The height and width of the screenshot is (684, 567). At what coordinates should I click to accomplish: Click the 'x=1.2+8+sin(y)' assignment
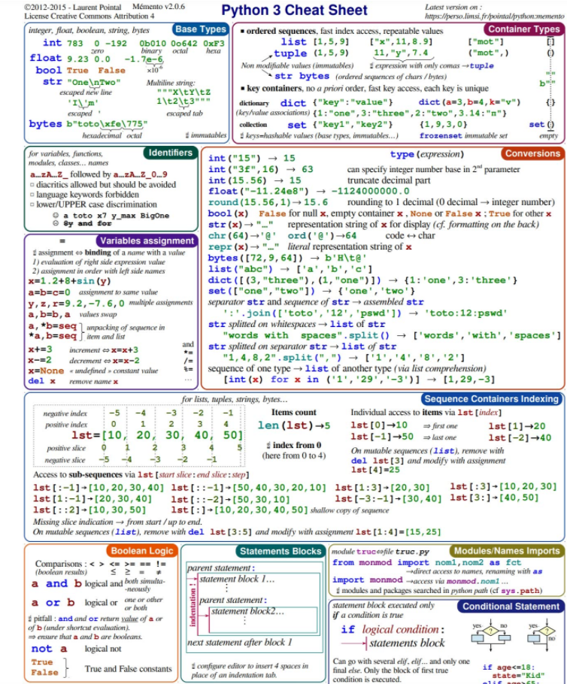[x=70, y=281]
